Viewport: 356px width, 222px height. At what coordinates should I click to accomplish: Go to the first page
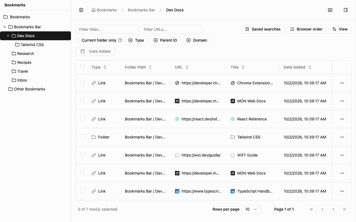pos(311,209)
